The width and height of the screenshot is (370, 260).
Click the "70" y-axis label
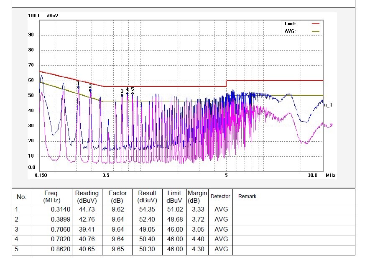(31, 65)
